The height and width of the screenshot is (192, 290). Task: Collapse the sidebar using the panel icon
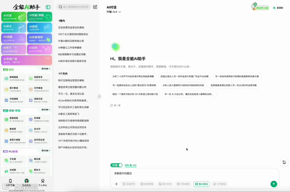pyautogui.click(x=48, y=7)
